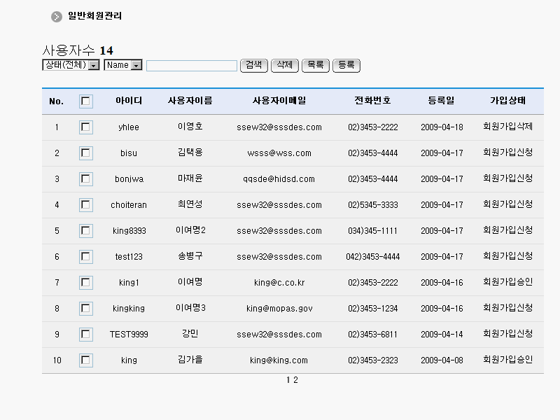Select the checkbox for user bisu
The image size is (560, 420).
[x=86, y=153]
